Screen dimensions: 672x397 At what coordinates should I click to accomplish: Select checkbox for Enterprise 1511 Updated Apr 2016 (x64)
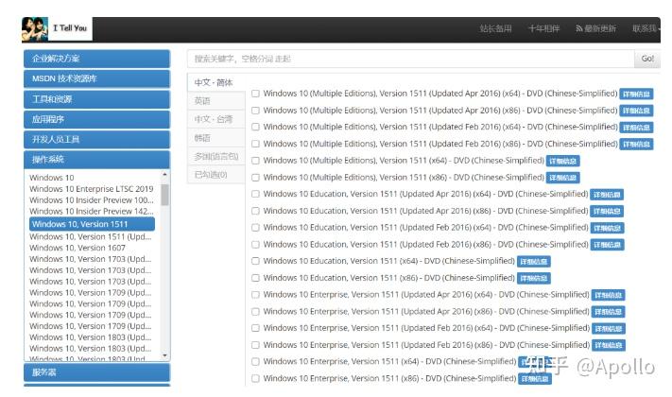255,295
